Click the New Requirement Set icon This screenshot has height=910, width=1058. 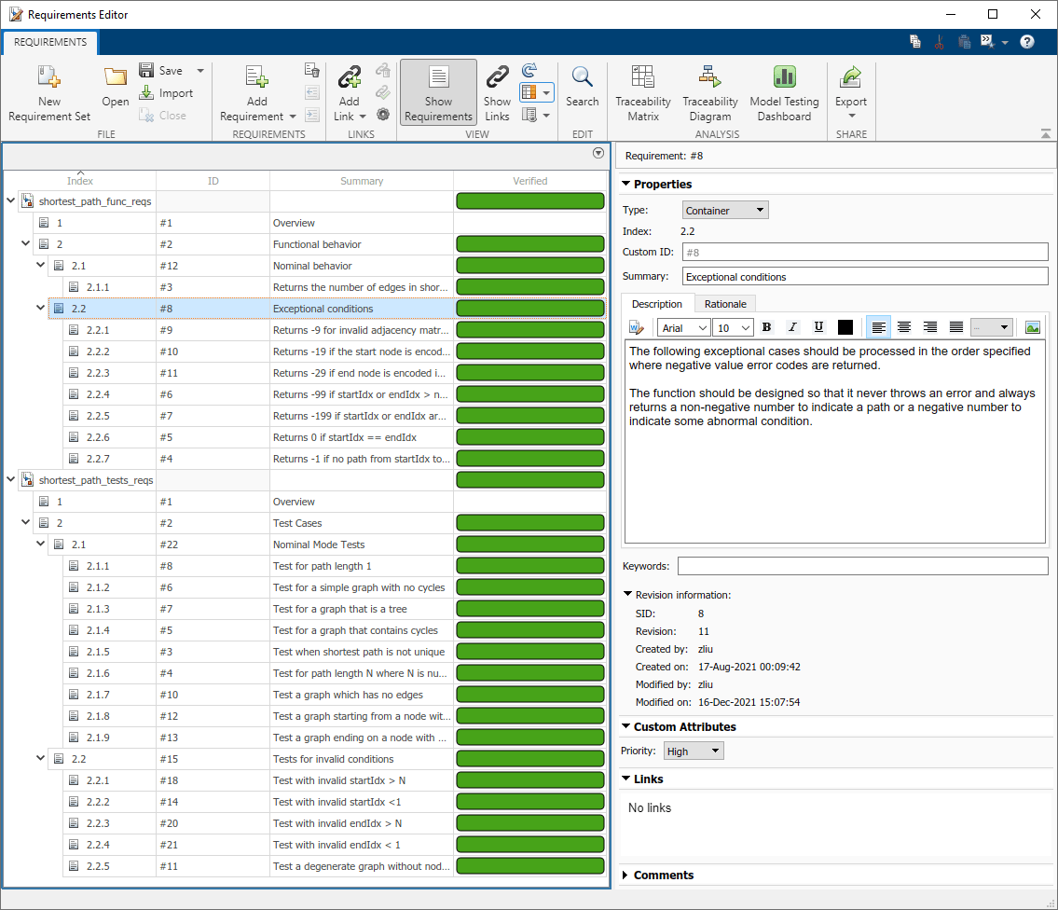49,79
